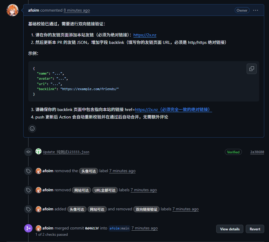The width and height of the screenshot is (269, 242).
Task: Click afoim's large profile avatar
Action: pyautogui.click(x=13, y=10)
